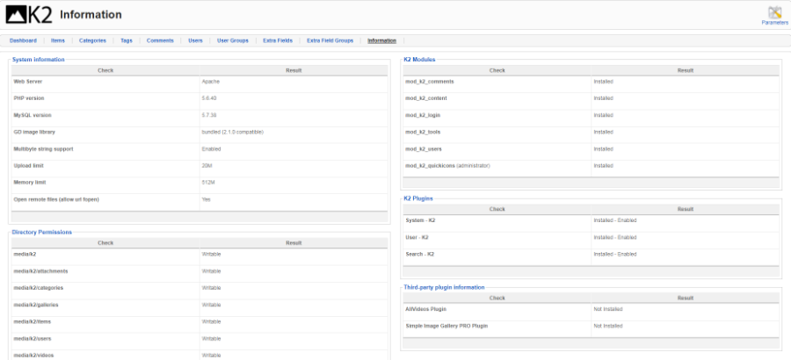791x360 pixels.
Task: Click bundled (2.1.0 compatible) value
Action: (233, 132)
